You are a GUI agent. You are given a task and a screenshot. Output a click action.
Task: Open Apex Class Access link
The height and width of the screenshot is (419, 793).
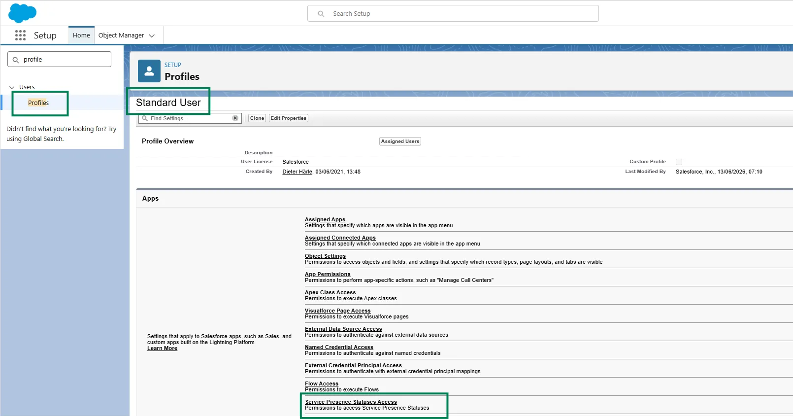330,292
